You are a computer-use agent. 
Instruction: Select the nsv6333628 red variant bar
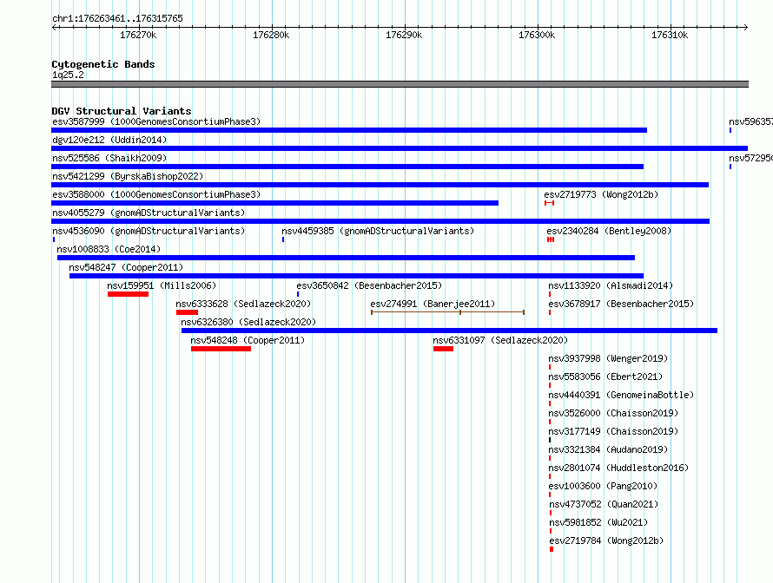(x=188, y=312)
